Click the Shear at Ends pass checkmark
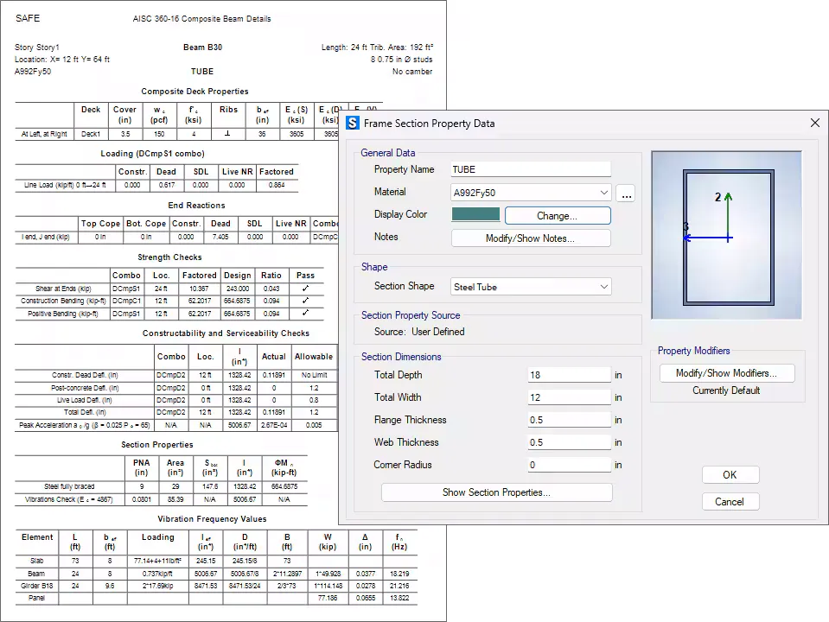The height and width of the screenshot is (622, 829). 305,289
